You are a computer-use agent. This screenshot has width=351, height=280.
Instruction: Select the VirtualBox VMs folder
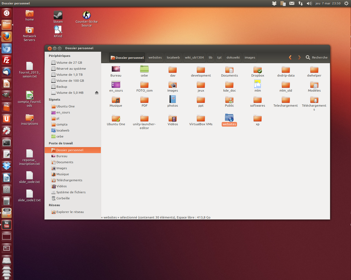point(201,118)
